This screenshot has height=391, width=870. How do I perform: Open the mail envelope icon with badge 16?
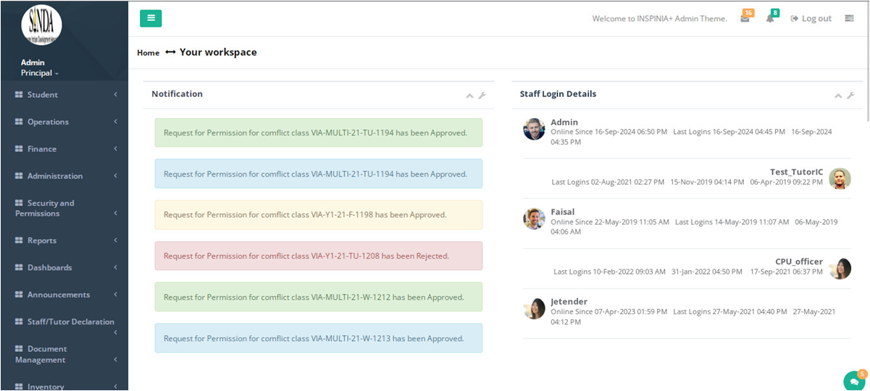(745, 18)
